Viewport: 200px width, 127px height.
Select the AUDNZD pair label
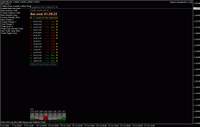click(38, 44)
